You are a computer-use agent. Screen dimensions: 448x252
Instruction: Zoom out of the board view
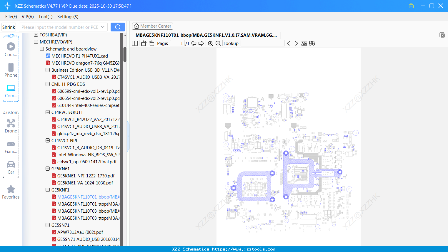(x=218, y=43)
